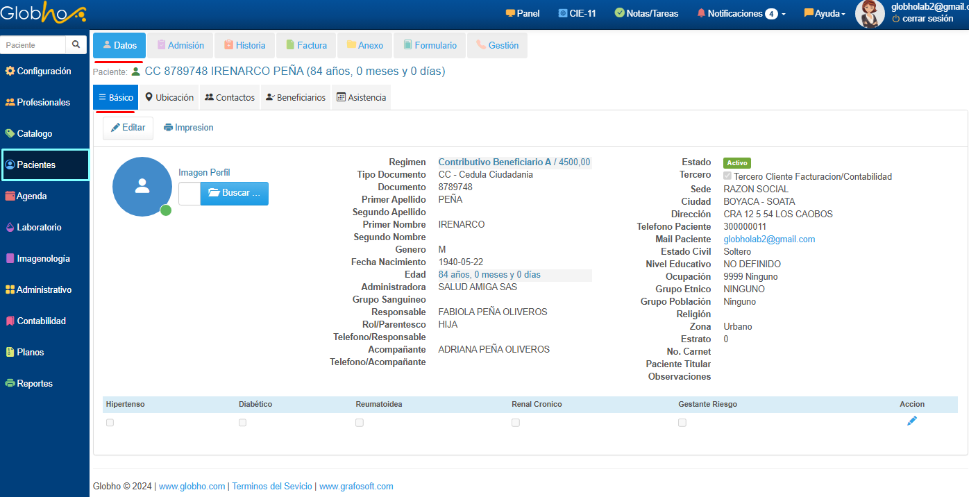Screen dimensions: 969x497
Task: Click the blue pencil icon under Accion
Action: pyautogui.click(x=911, y=421)
